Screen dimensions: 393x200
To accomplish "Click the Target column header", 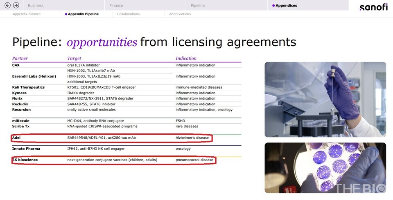I will 74,58.
